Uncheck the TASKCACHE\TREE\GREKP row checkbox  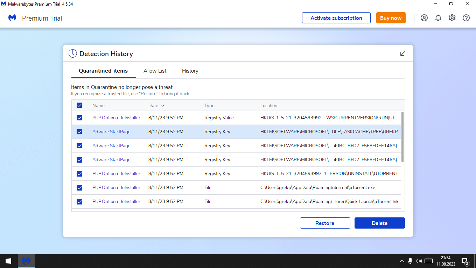[x=79, y=132]
